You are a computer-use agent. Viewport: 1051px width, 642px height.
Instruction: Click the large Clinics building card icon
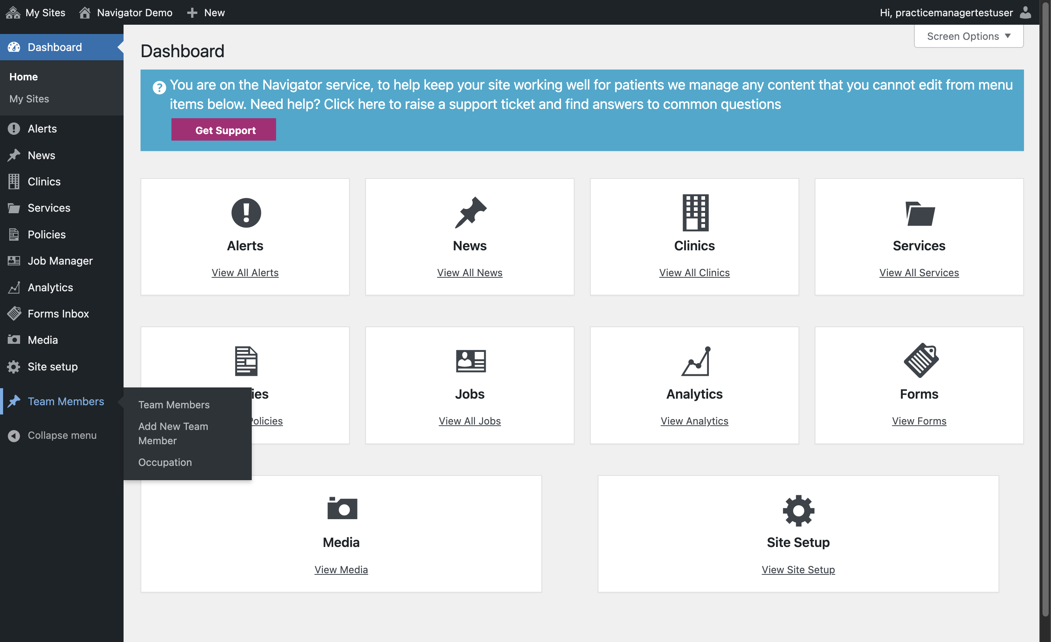tap(695, 212)
